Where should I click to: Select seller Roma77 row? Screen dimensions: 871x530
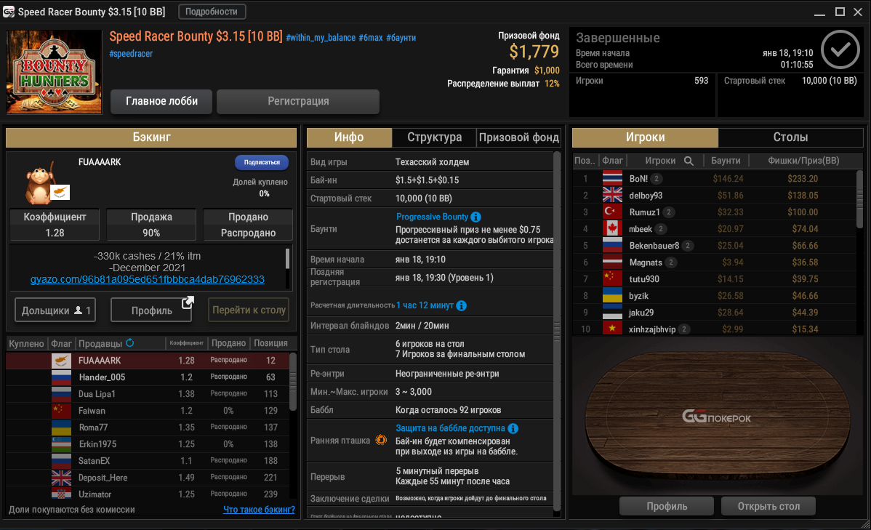[148, 427]
